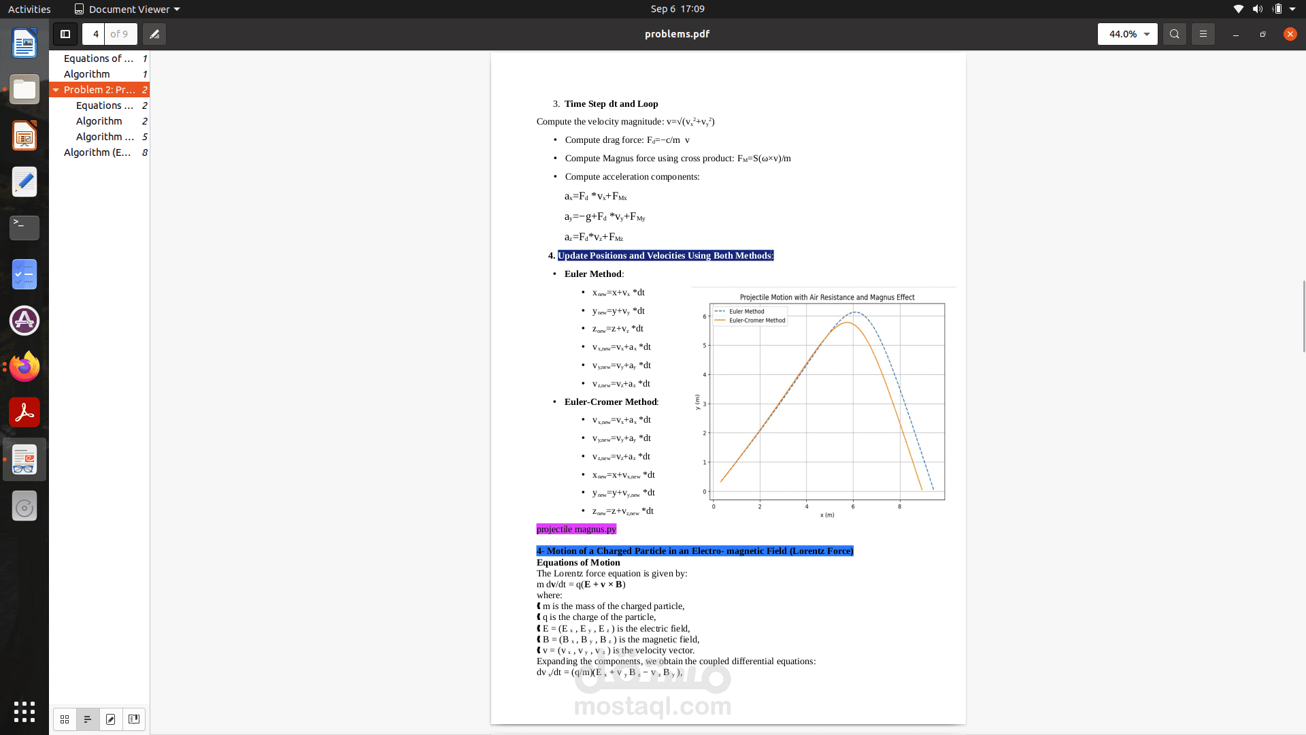Click the annotate pencil icon in toolbar
Screen dimensions: 1306x735
tap(154, 34)
